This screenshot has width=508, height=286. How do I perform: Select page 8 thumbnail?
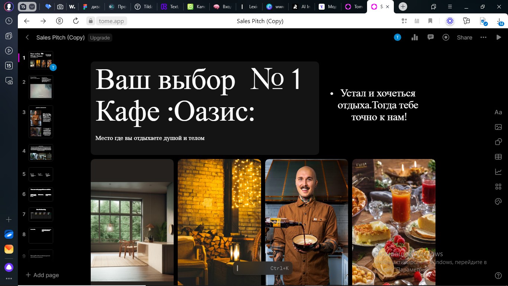tap(41, 235)
